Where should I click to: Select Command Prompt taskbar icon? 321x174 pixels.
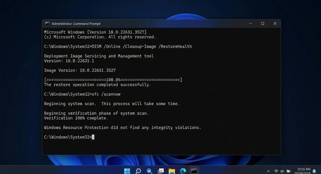point(194,171)
